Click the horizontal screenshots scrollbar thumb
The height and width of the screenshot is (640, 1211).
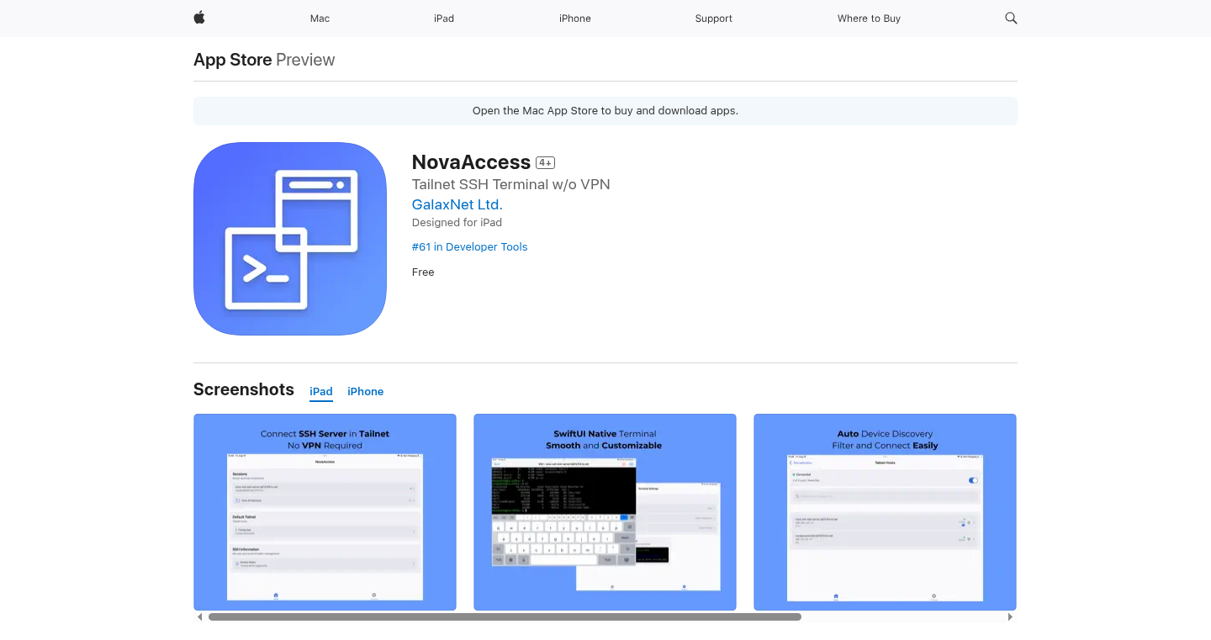point(505,617)
